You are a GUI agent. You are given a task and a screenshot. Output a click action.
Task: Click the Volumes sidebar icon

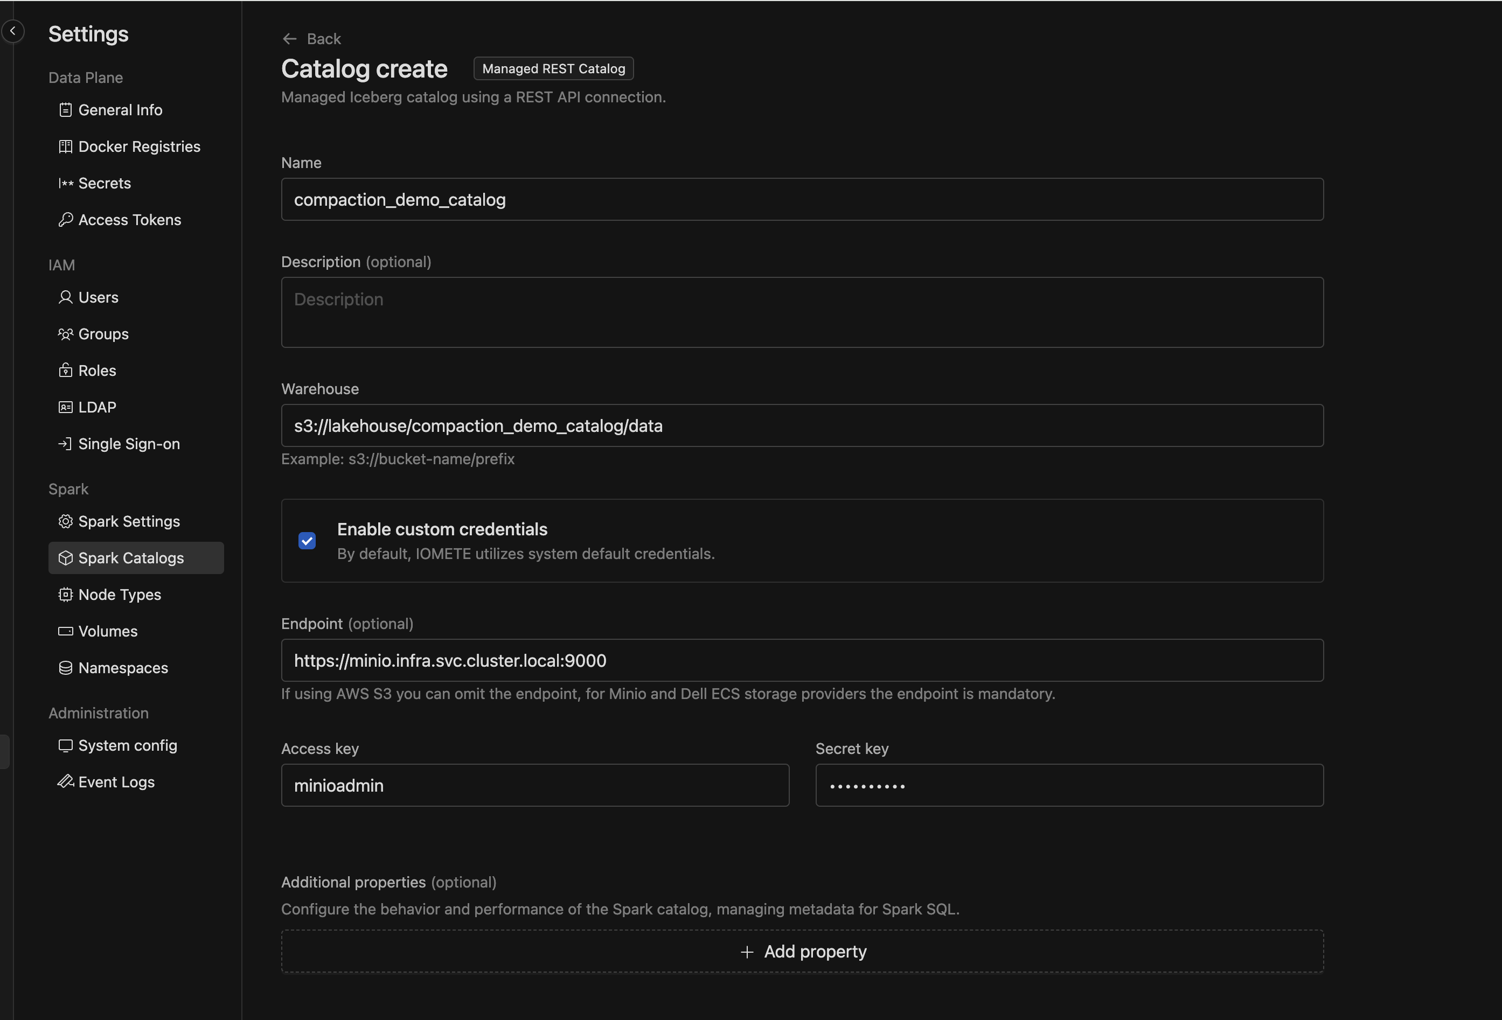[x=64, y=631]
